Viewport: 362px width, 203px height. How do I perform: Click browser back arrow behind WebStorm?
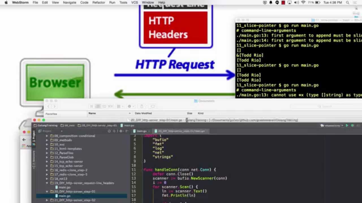tap(24, 140)
